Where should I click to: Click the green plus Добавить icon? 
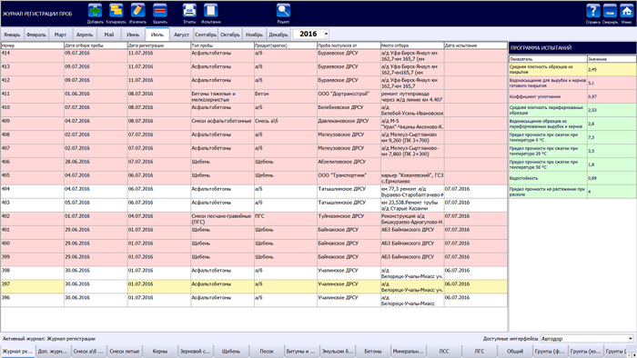pyautogui.click(x=95, y=11)
